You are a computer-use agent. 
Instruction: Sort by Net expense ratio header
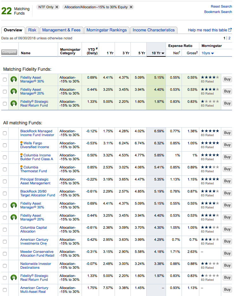click(177, 53)
